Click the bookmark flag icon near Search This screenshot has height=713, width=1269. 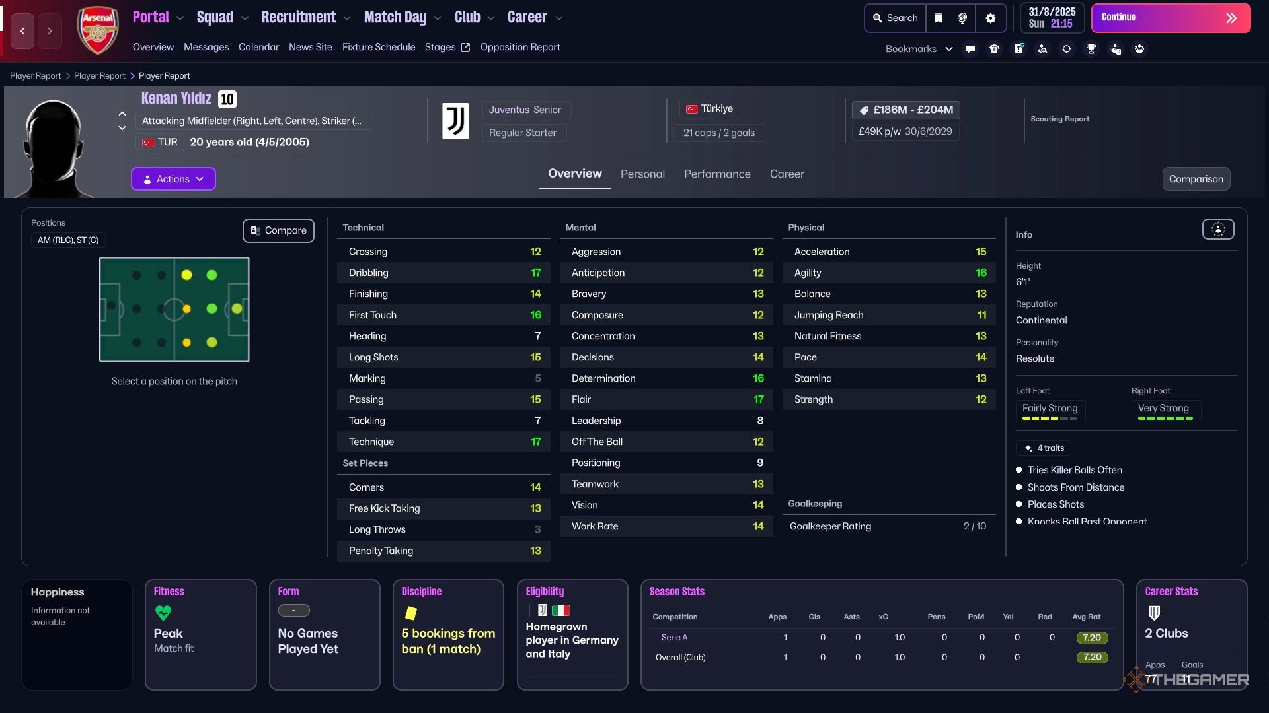tap(938, 18)
